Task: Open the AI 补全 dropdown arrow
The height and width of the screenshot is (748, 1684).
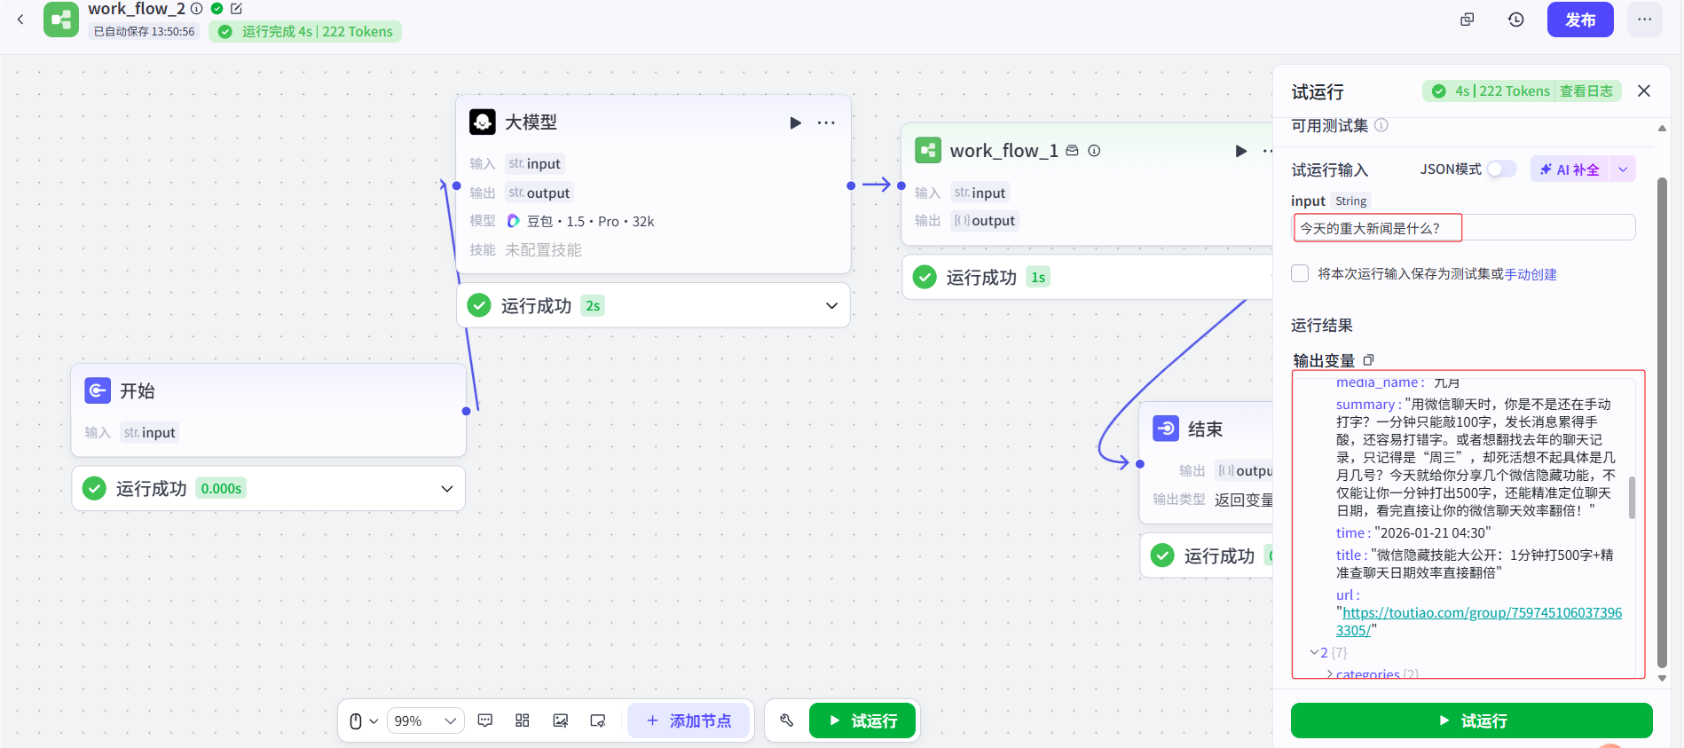Action: click(x=1623, y=169)
